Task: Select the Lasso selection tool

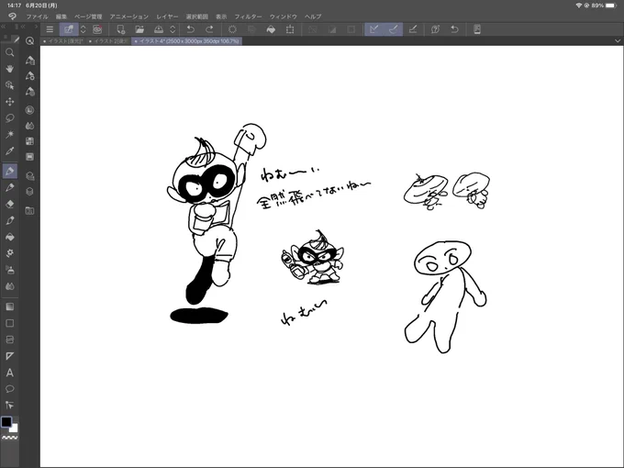Action: [x=10, y=118]
